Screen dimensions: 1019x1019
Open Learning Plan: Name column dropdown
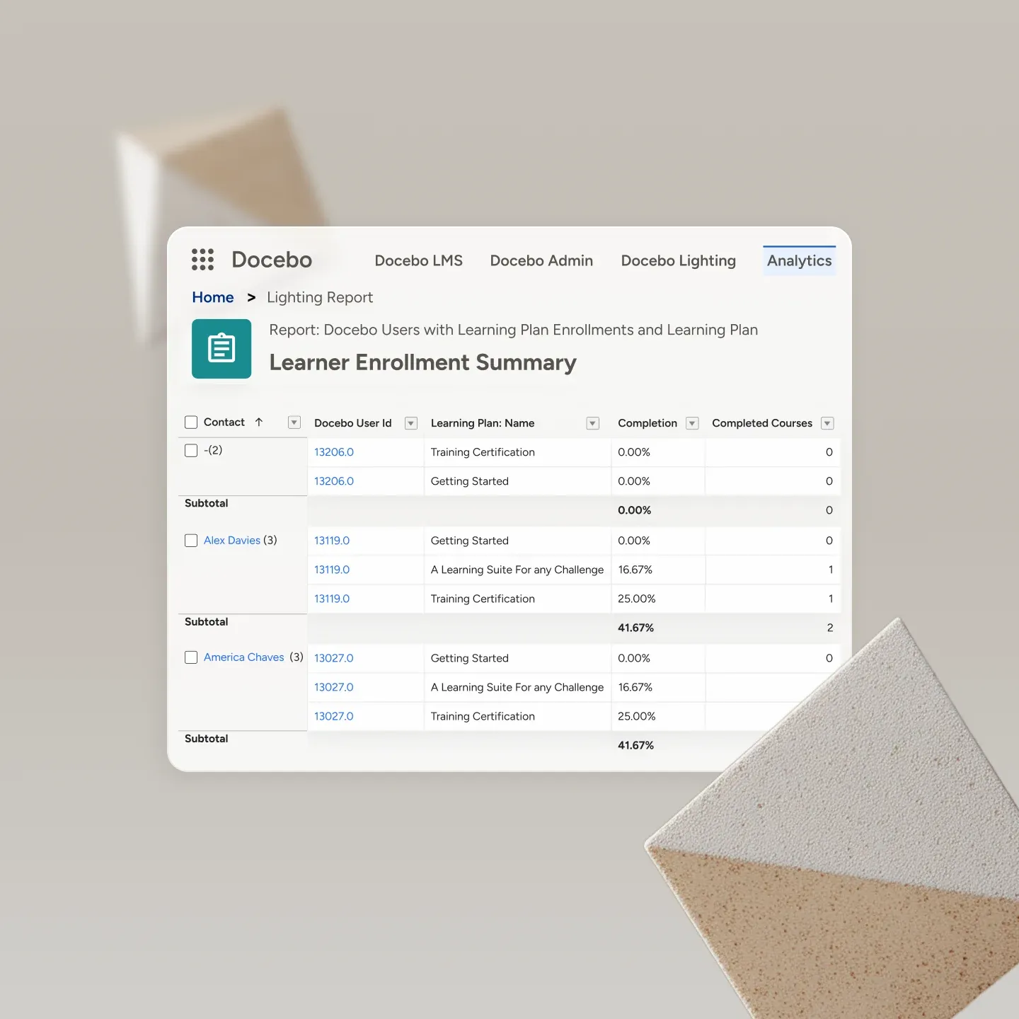coord(593,423)
